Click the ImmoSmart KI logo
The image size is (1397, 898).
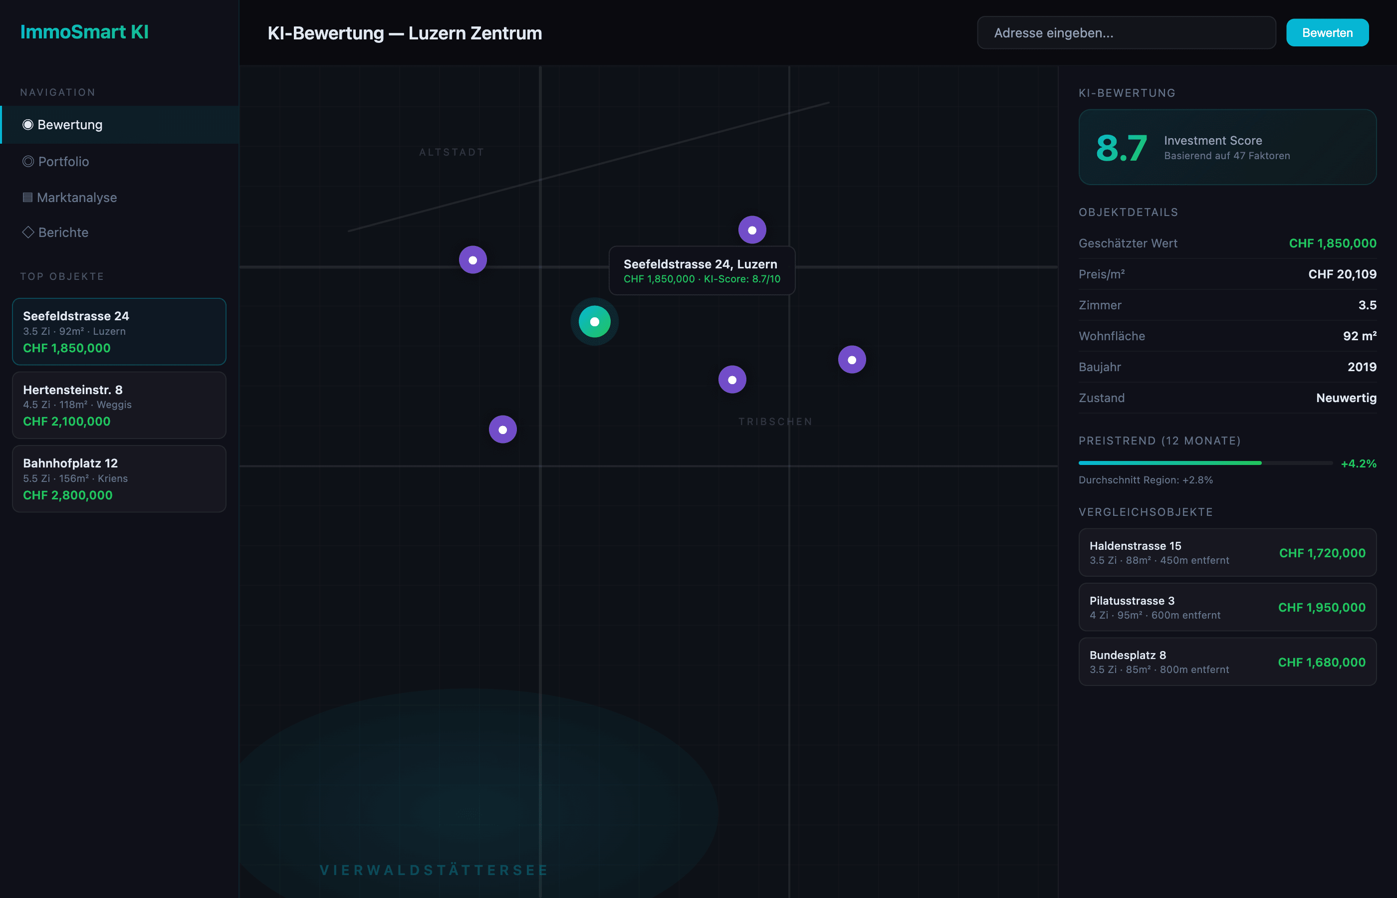84,32
